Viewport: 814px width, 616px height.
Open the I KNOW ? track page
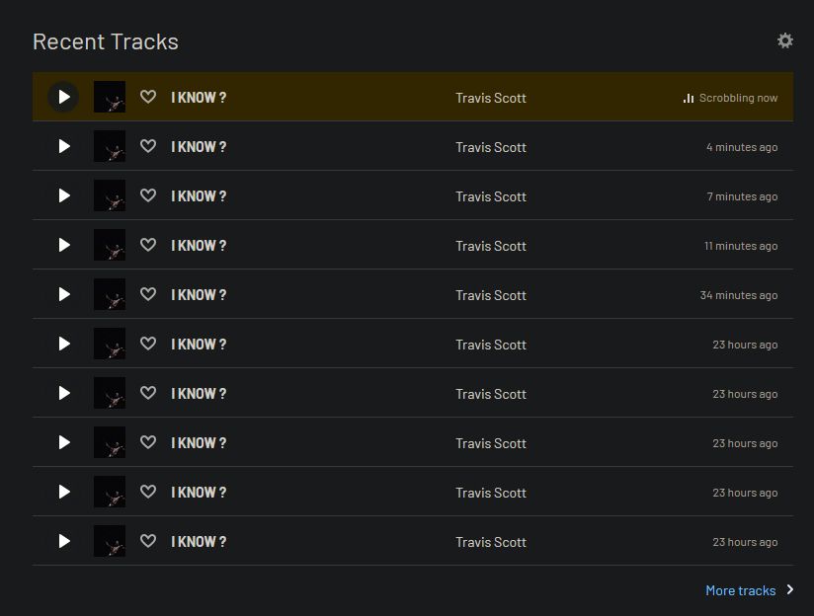[198, 97]
